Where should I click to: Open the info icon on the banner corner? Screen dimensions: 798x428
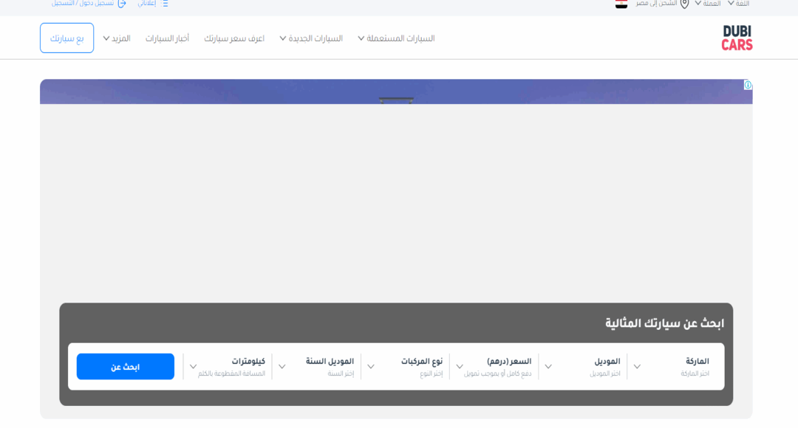coord(748,86)
